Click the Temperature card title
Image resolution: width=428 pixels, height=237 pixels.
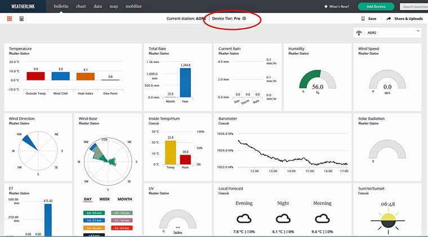[20, 48]
